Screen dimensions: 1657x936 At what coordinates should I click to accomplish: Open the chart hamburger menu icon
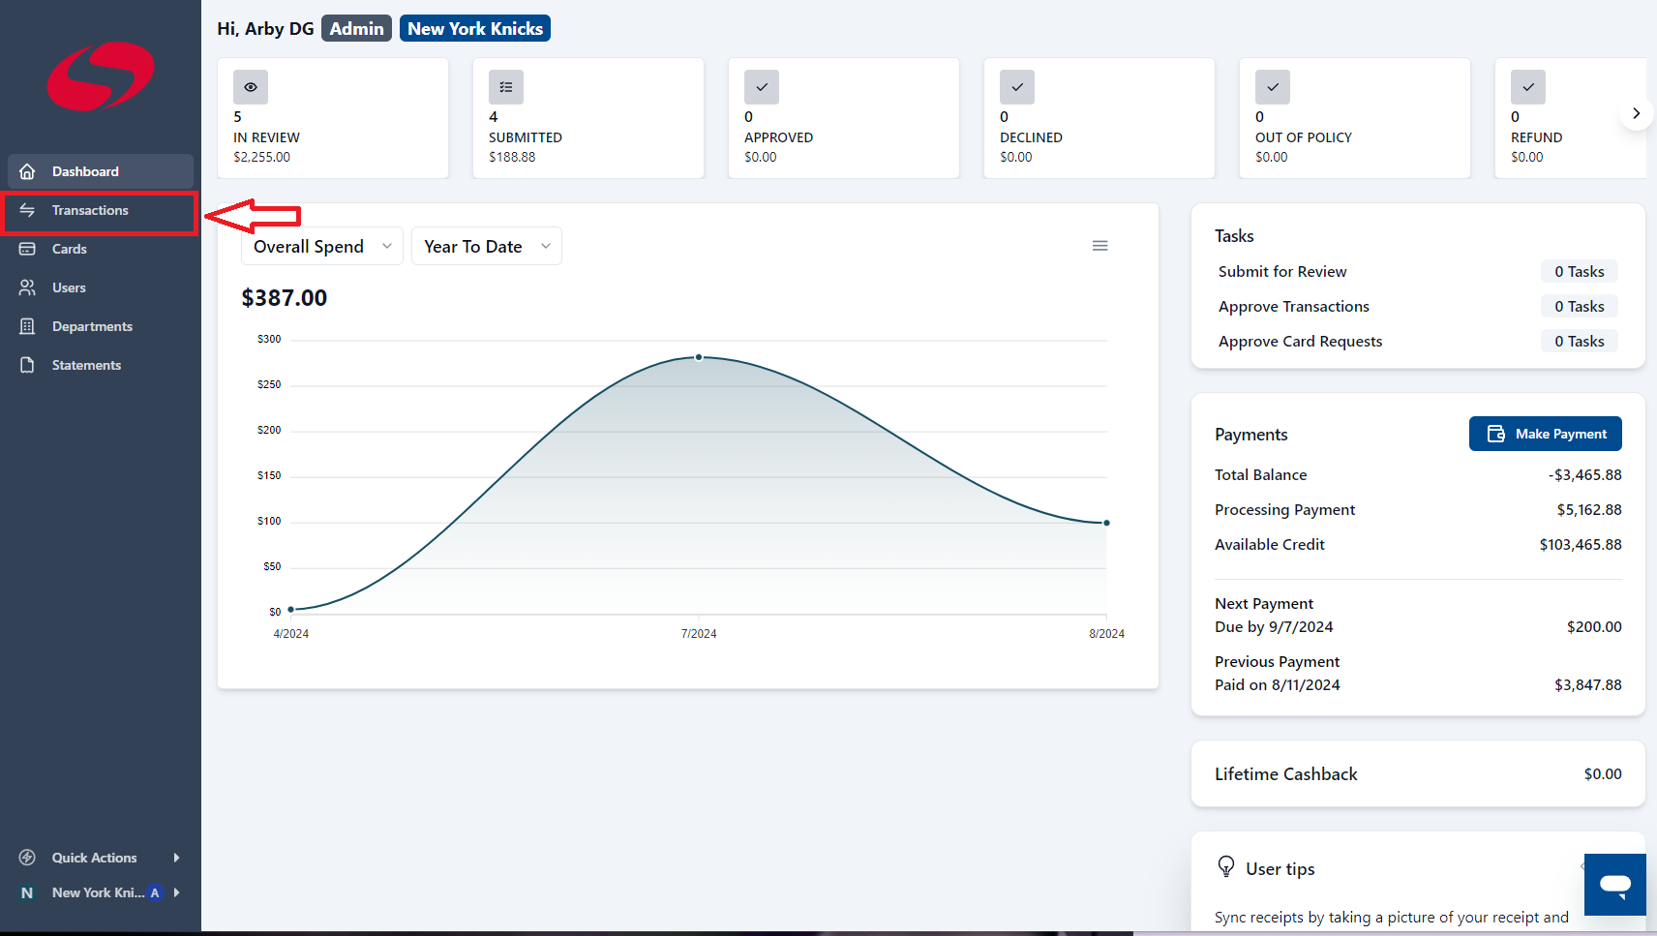pyautogui.click(x=1100, y=246)
